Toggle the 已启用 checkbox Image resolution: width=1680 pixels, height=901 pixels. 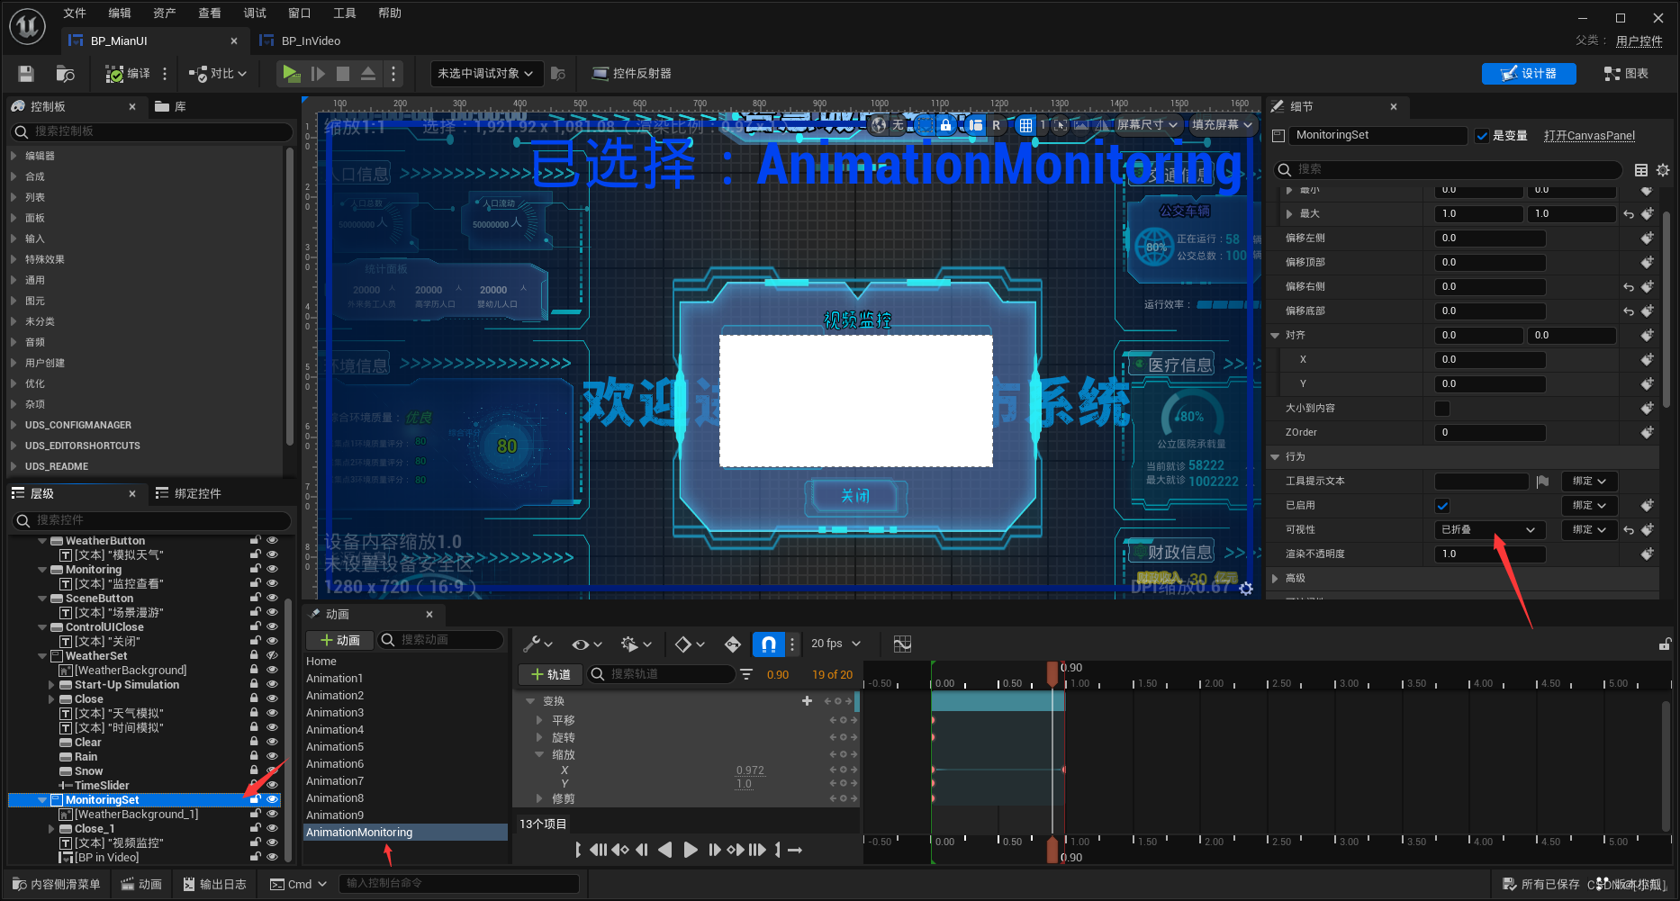tap(1443, 506)
